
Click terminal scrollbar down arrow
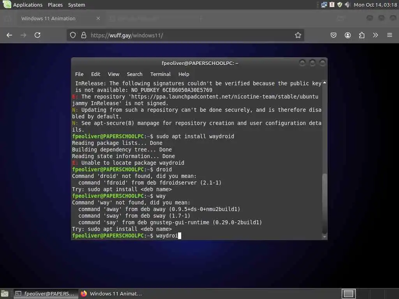pyautogui.click(x=325, y=237)
